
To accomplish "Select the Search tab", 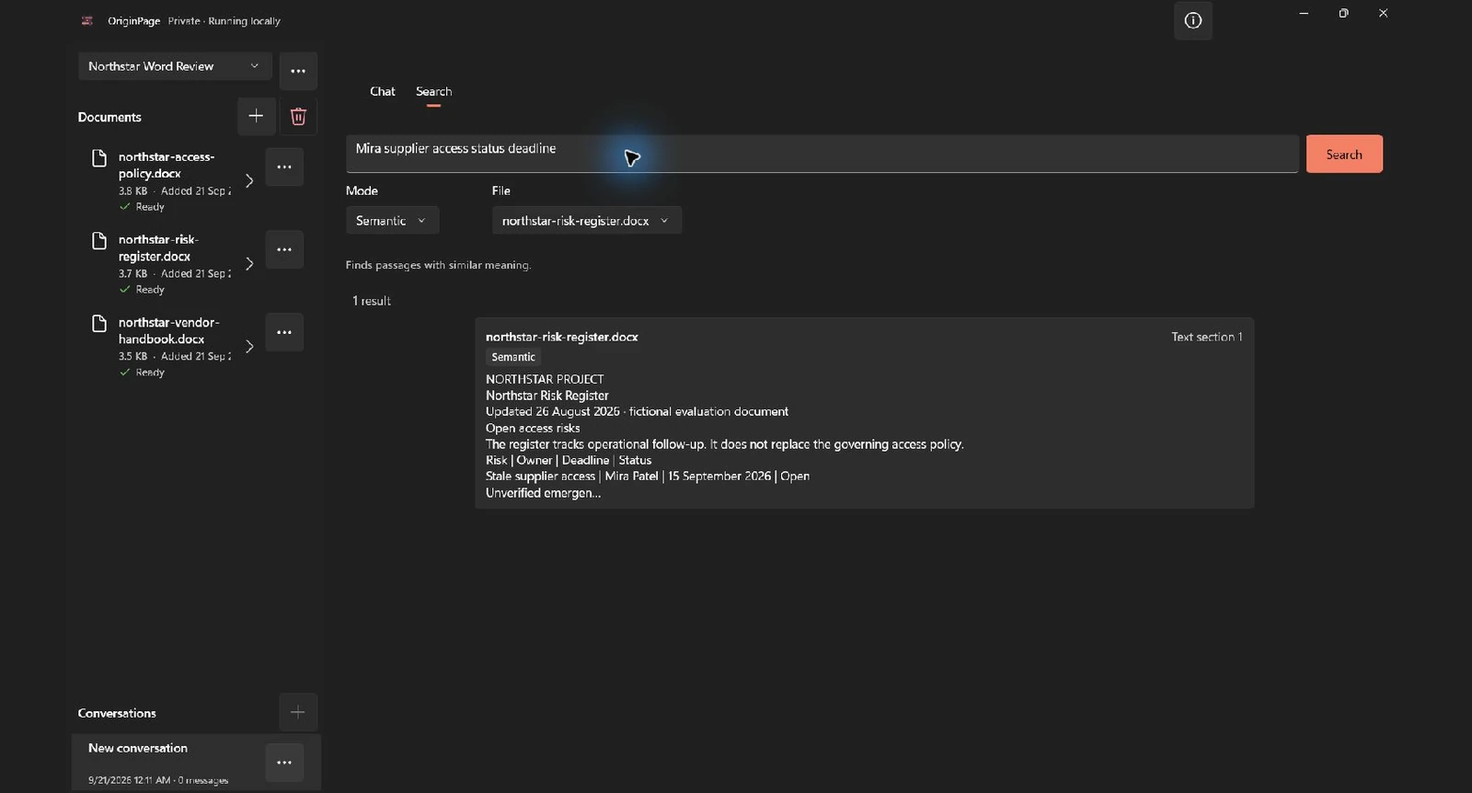I will (433, 91).
